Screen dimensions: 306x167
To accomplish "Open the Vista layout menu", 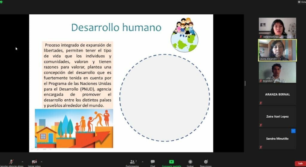I will tap(301, 2).
